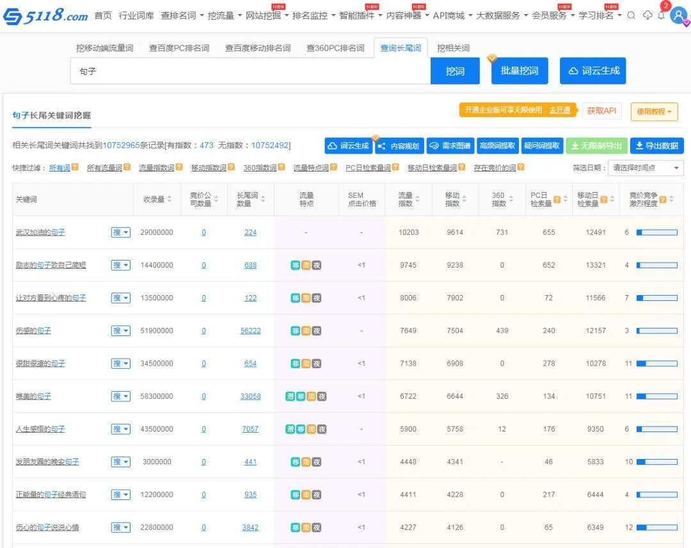Click help icon beside 流量特点词 filter
The width and height of the screenshot is (691, 548).
point(333,167)
